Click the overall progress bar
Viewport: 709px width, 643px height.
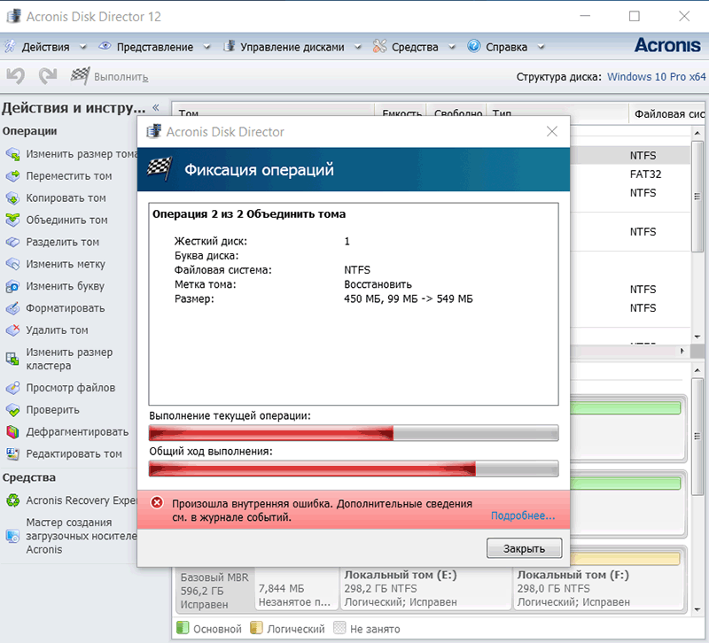coord(354,469)
